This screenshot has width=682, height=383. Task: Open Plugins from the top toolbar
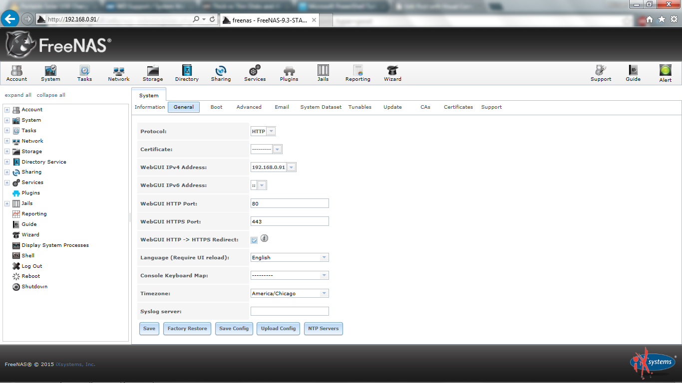[x=289, y=73]
